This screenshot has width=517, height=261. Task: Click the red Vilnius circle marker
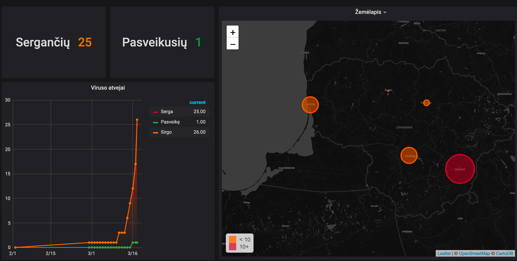pos(460,169)
